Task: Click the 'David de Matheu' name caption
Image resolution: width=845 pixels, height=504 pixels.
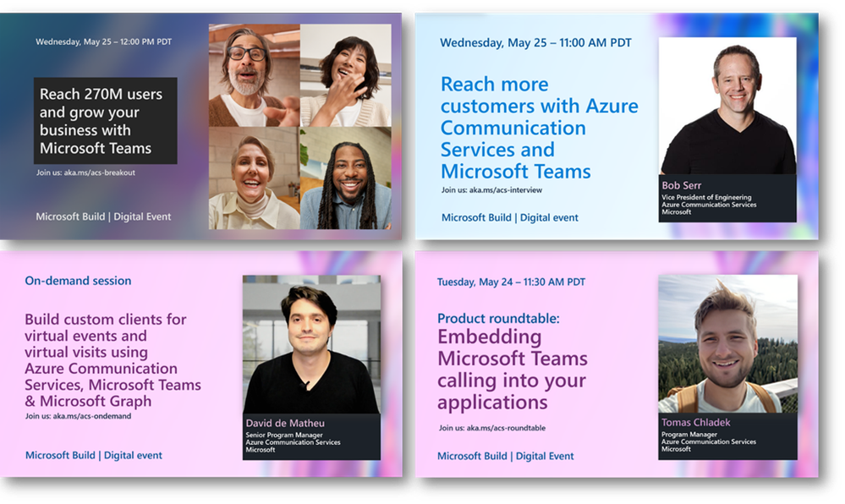Action: pos(285,423)
